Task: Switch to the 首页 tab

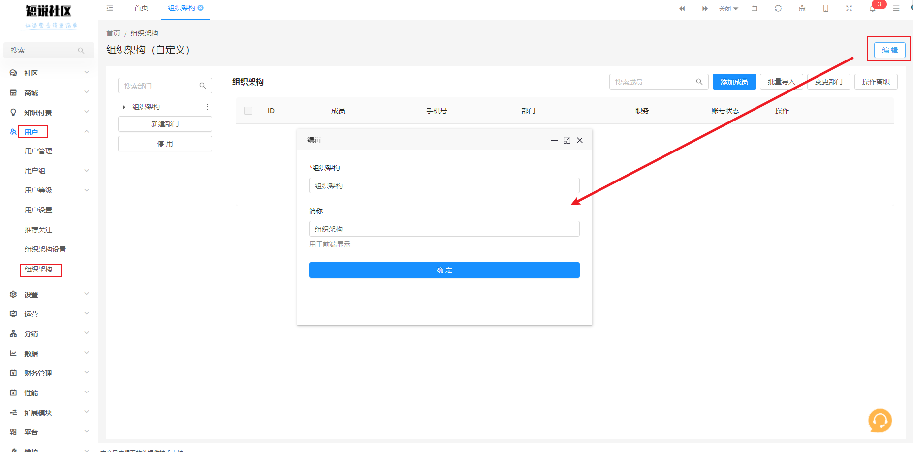Action: [141, 8]
